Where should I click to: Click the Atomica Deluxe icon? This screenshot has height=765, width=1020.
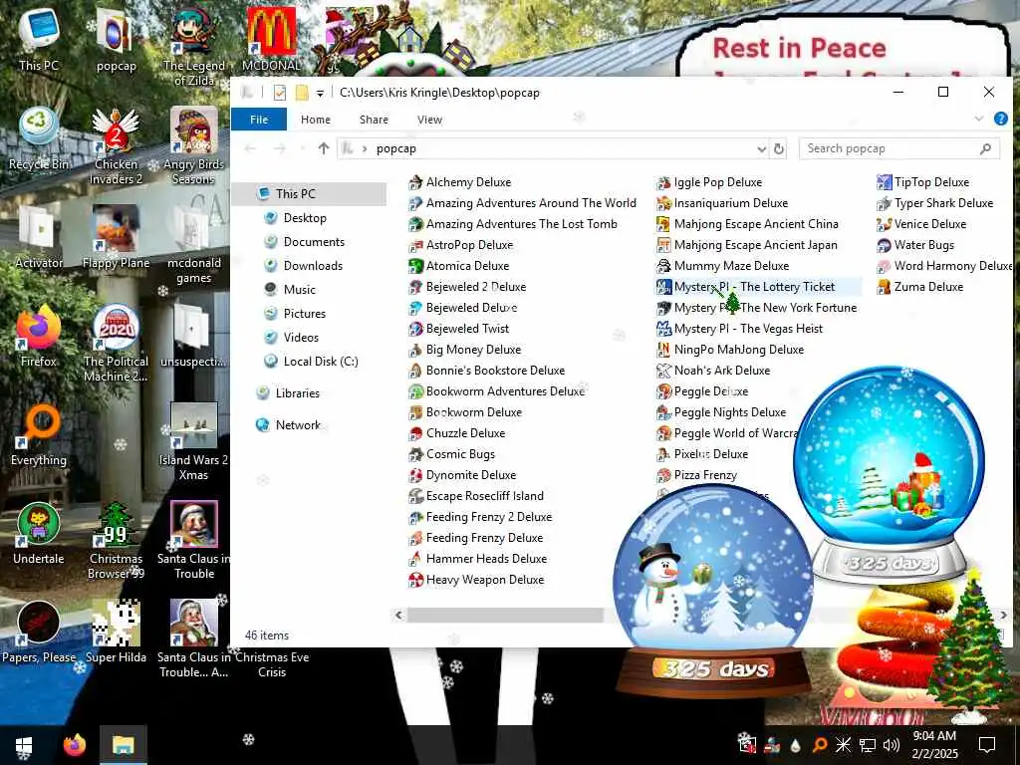415,266
